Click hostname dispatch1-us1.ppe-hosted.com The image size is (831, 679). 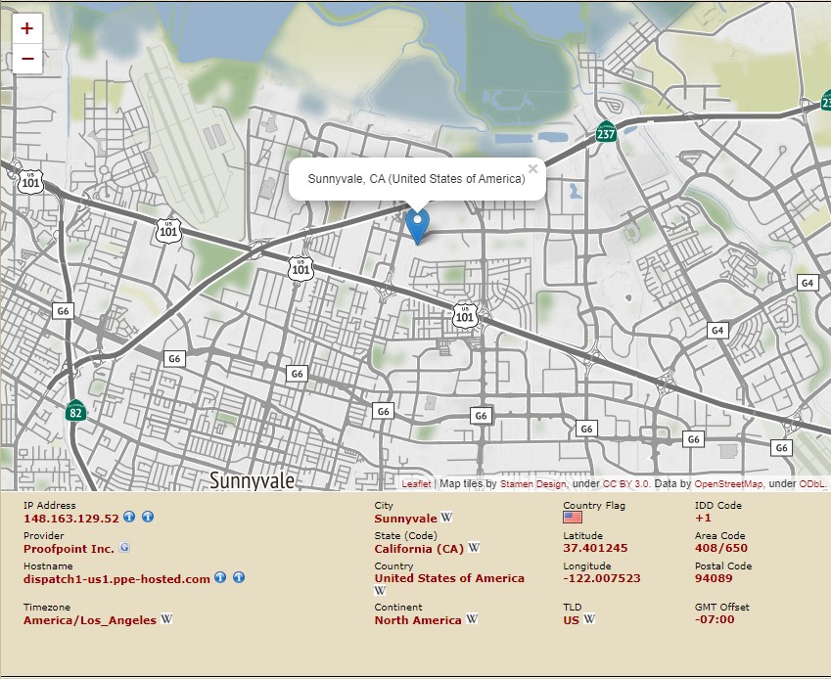point(116,579)
